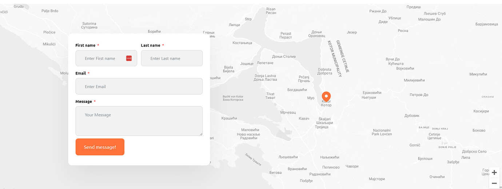Submit form with Send message! button
Viewport: 502px width, 189px height.
100,147
